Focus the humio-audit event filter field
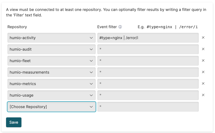This screenshot has width=215, height=133. pyautogui.click(x=148, y=49)
